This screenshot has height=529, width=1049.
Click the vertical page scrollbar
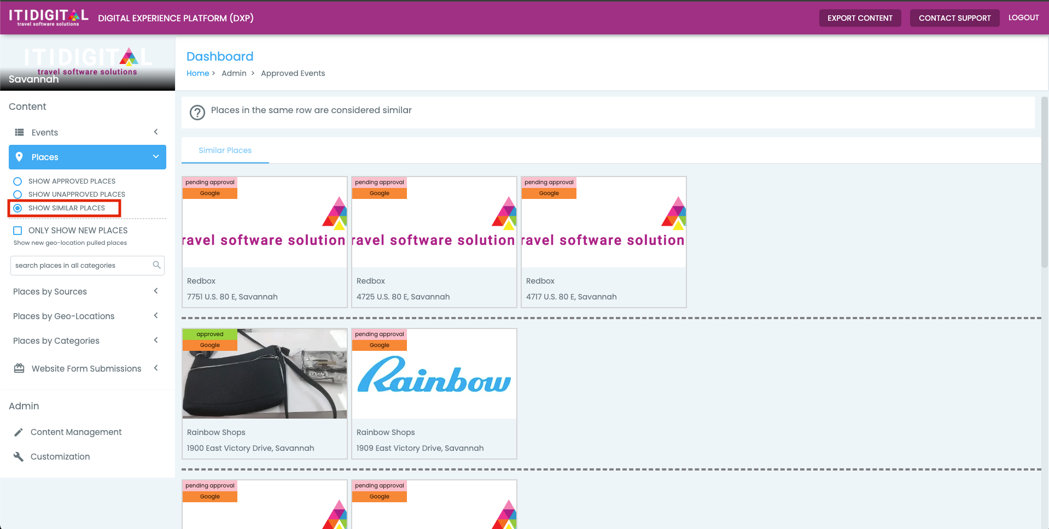(1045, 183)
